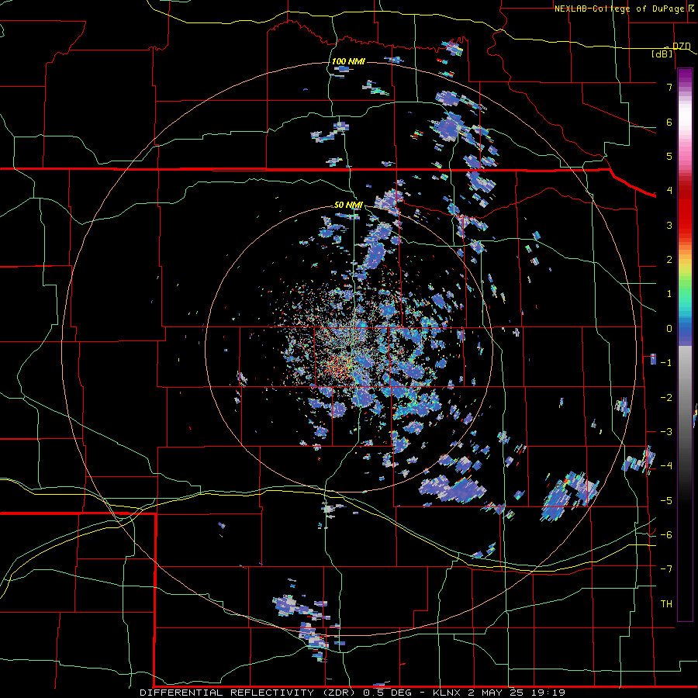Click the positive 2 dB scale label
The height and width of the screenshot is (698, 698).
click(x=669, y=260)
